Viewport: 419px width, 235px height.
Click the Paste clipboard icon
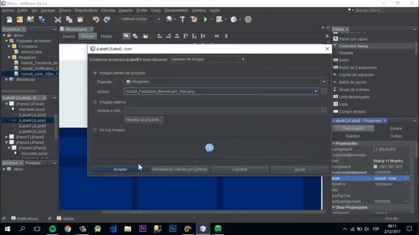pyautogui.click(x=80, y=20)
